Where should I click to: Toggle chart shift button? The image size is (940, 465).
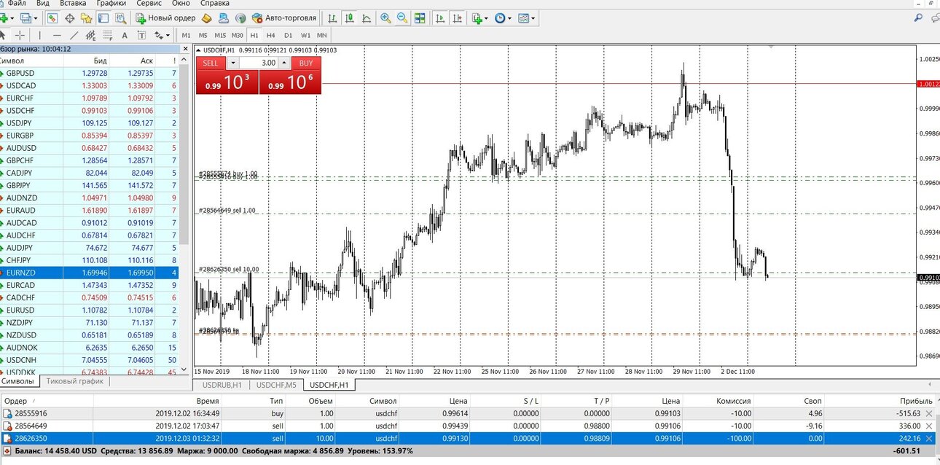457,17
